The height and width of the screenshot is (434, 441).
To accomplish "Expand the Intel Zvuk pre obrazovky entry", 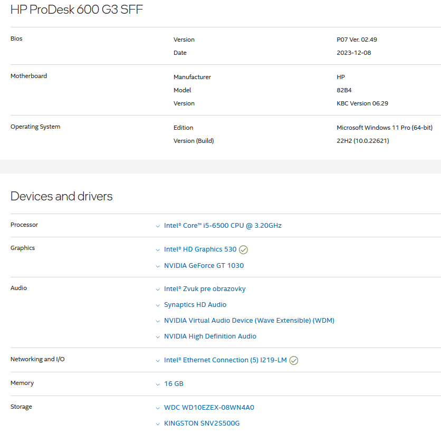I will pyautogui.click(x=158, y=289).
